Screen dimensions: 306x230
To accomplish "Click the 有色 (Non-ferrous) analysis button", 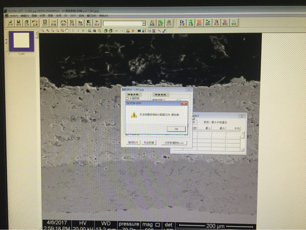I will click(x=234, y=23).
